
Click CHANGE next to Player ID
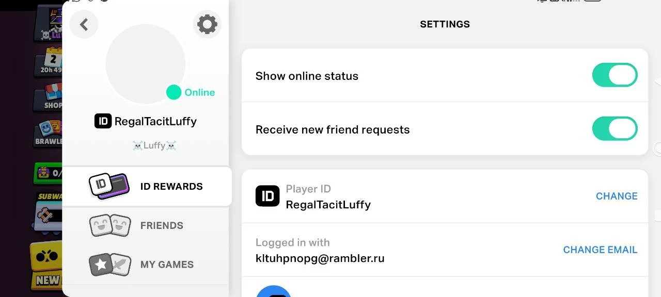[617, 196]
